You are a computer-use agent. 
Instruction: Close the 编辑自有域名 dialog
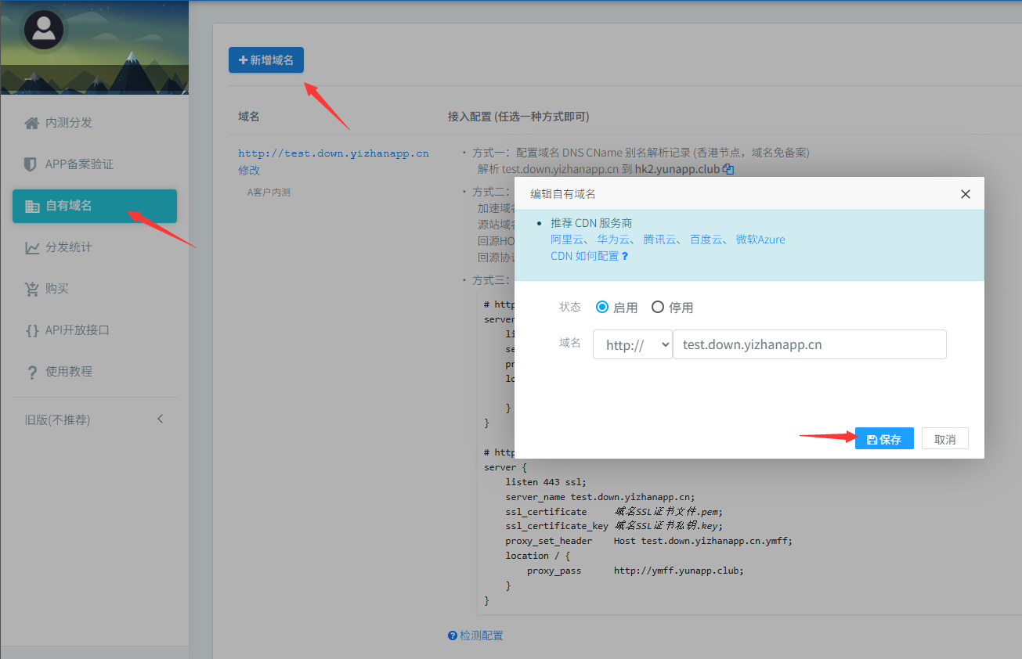tap(965, 194)
